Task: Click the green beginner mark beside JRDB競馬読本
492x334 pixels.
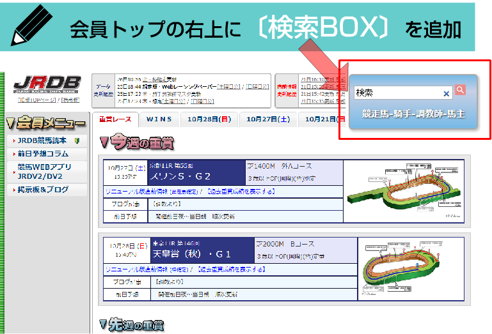Action: [77, 141]
